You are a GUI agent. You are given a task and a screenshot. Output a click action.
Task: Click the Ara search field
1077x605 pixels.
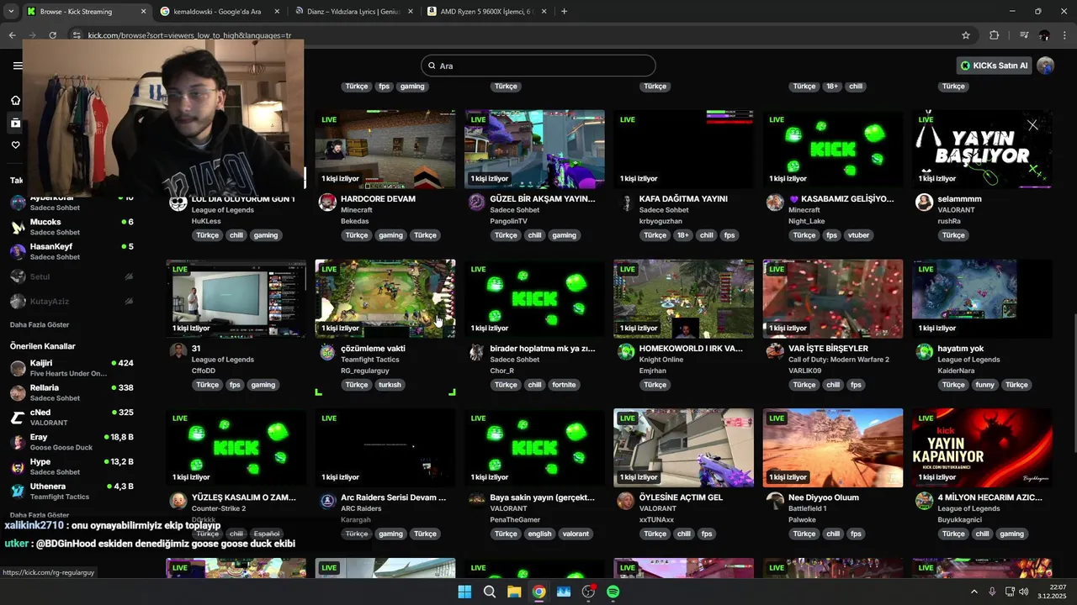pyautogui.click(x=538, y=66)
